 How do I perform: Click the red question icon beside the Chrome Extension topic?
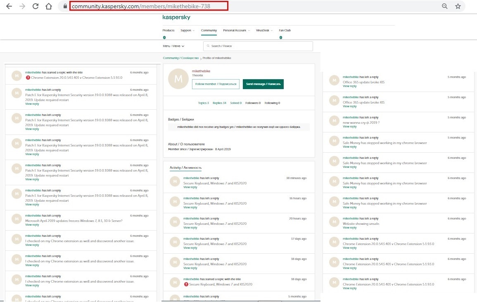(x=28, y=78)
